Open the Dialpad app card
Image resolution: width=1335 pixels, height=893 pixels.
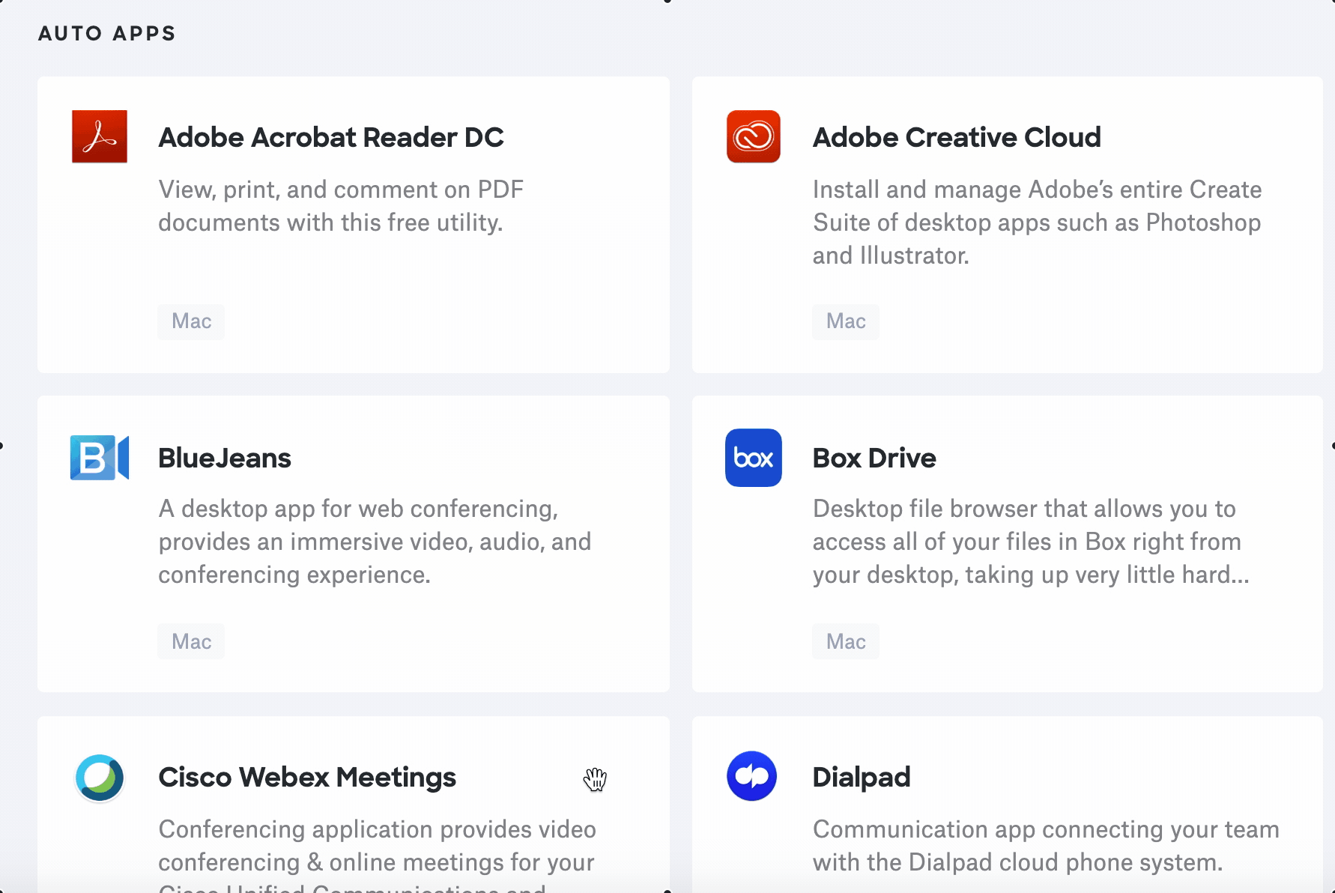point(1008,805)
